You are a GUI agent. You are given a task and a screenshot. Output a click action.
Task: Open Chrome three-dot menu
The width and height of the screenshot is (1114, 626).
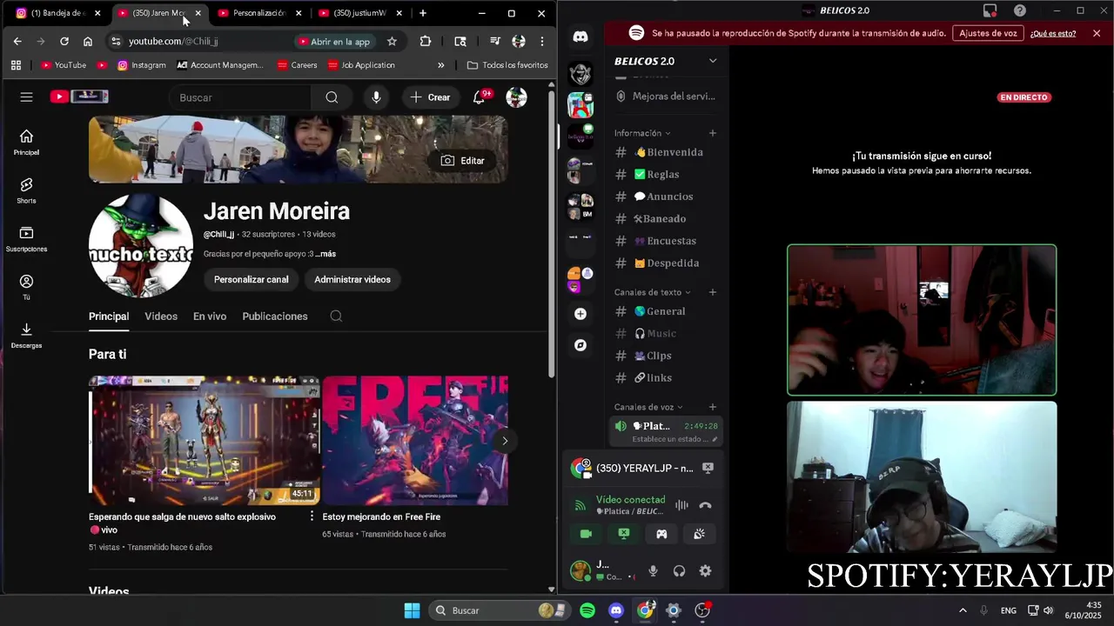pos(541,41)
